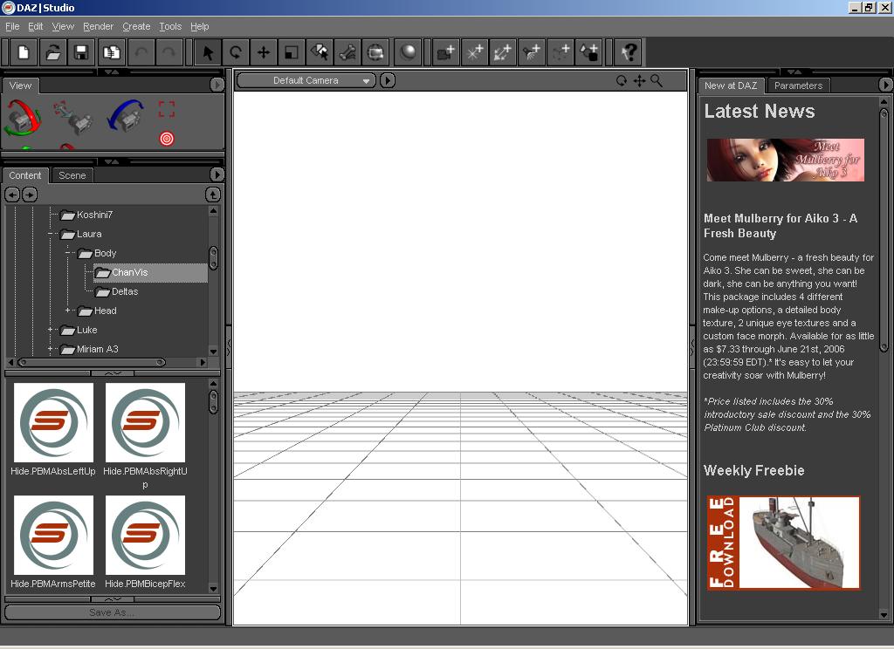Image resolution: width=894 pixels, height=649 pixels.
Task: Open the File menu
Action: click(12, 26)
